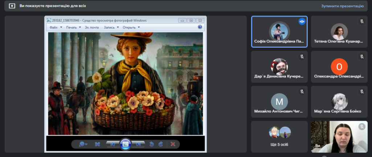Open the Файл dropdown menu

point(56,27)
